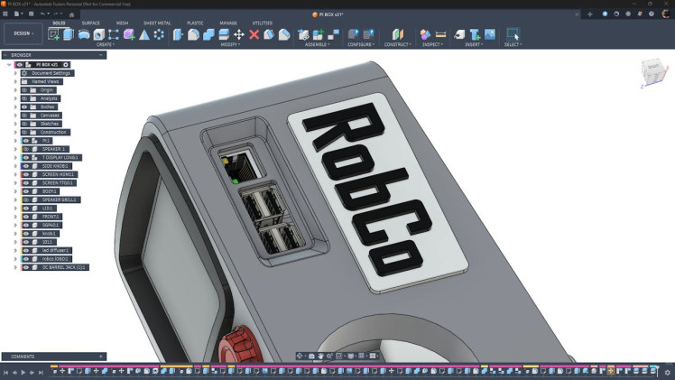675x380 pixels.
Task: Select the Extrude tool
Action: click(69, 34)
